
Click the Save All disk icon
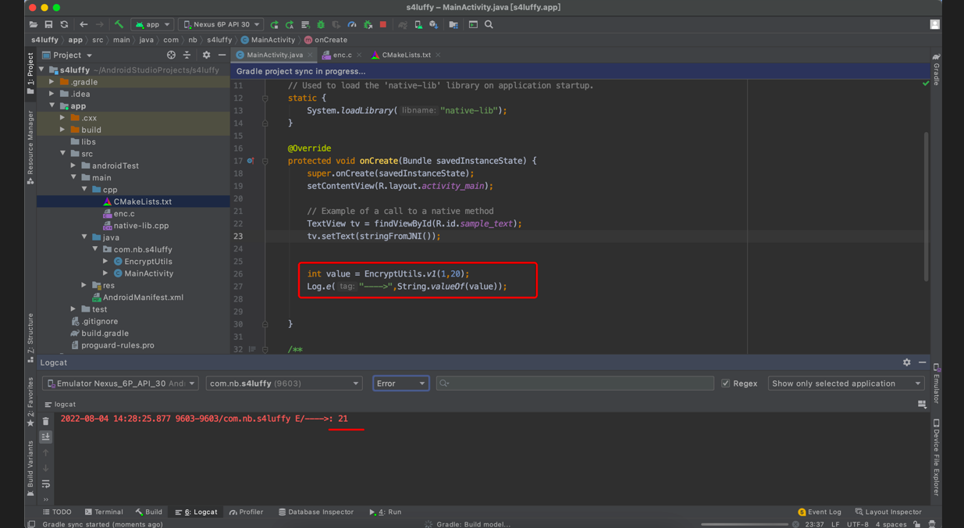[x=48, y=25]
